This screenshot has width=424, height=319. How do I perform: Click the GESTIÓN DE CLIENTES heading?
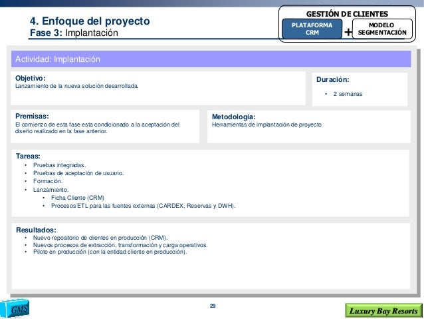point(347,14)
